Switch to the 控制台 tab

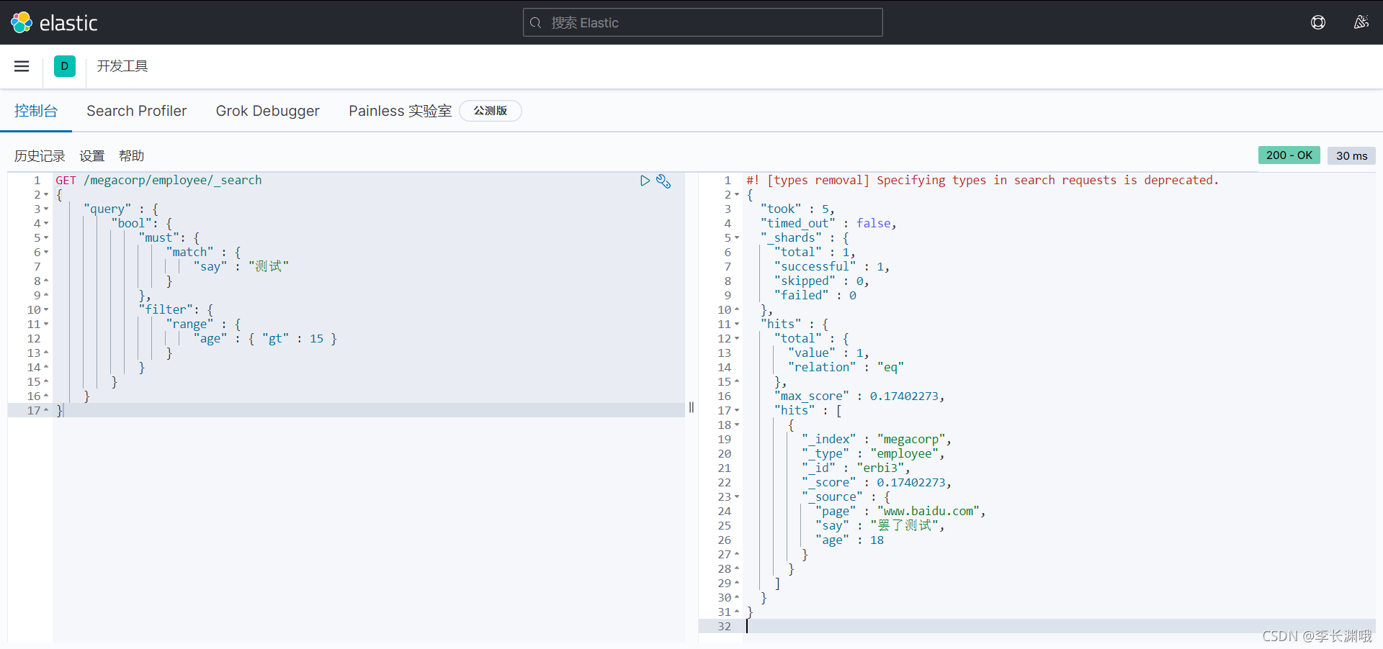pos(36,111)
